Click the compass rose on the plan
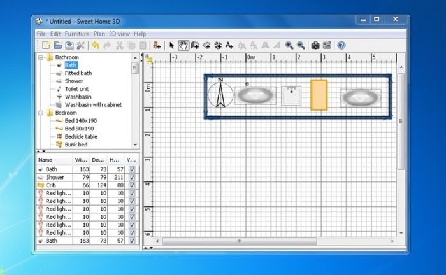The width and height of the screenshot is (446, 275). click(220, 94)
